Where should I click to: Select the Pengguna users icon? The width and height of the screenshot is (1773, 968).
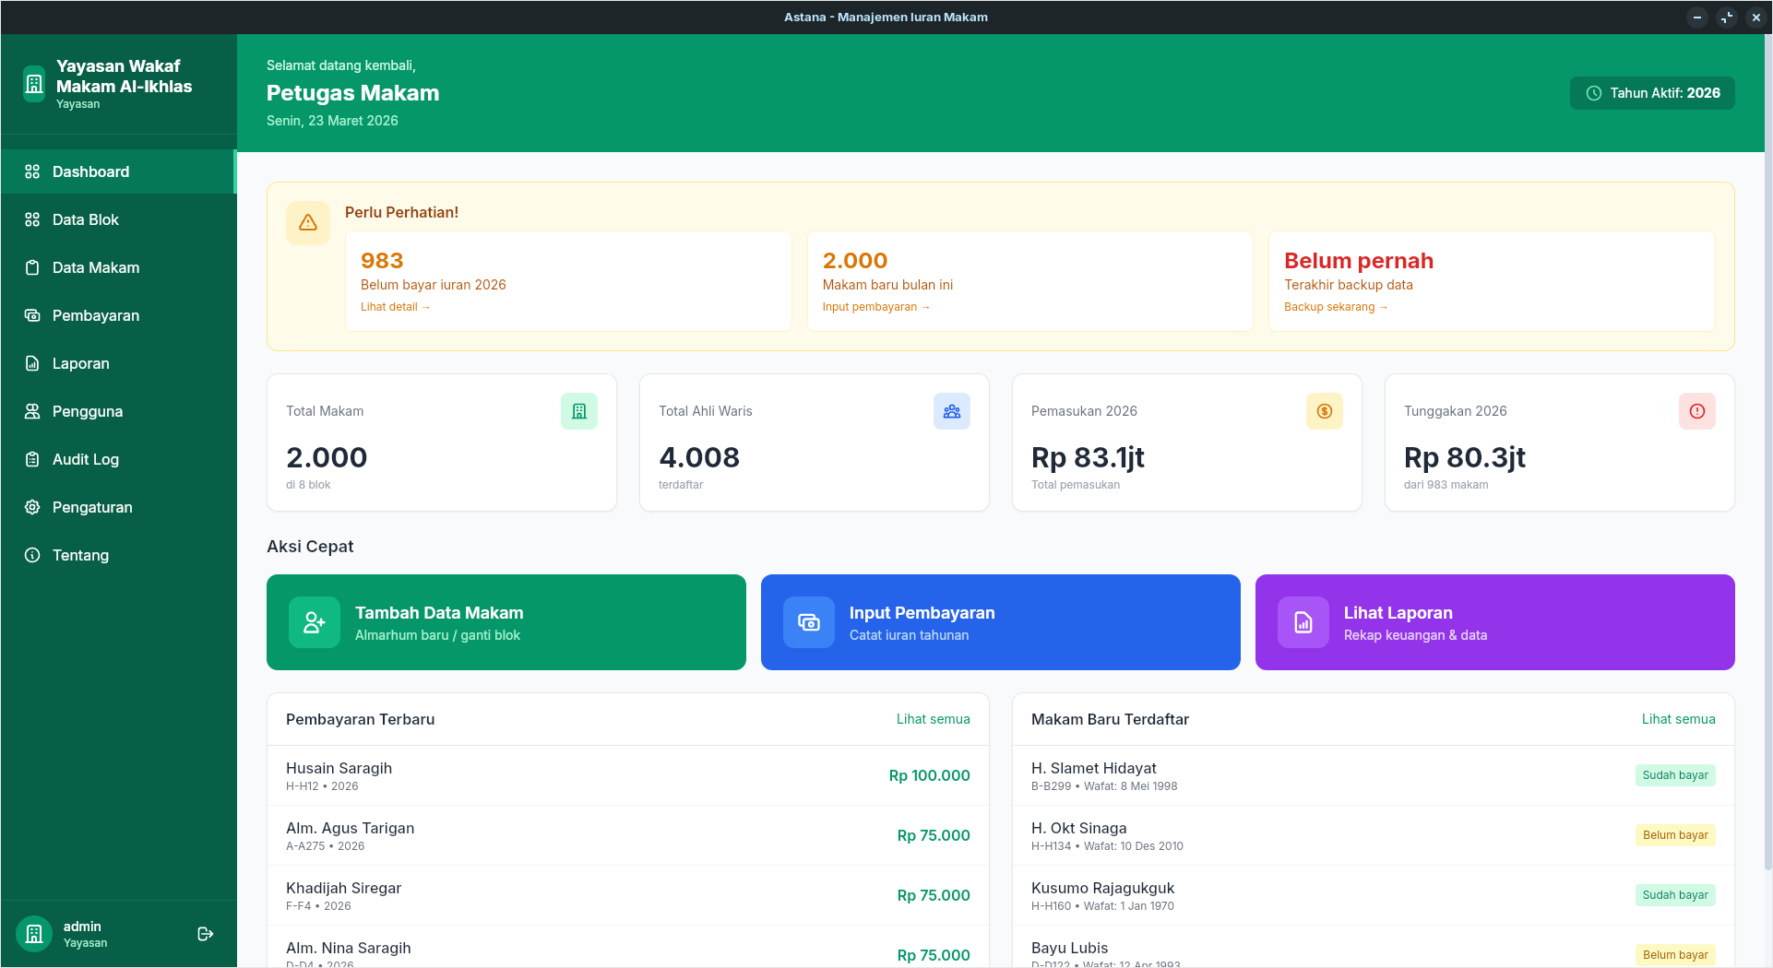[x=32, y=411]
